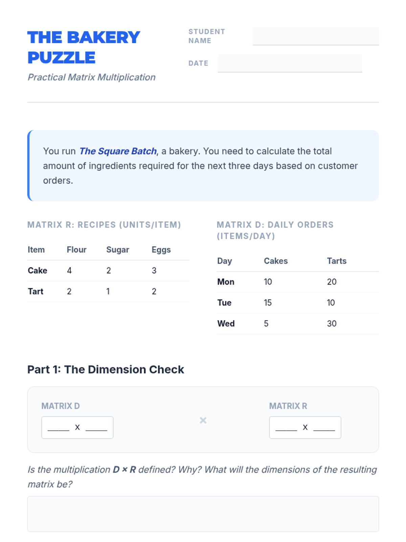Click the answer box below the D × R question
The width and height of the screenshot is (406, 542).
click(x=203, y=514)
